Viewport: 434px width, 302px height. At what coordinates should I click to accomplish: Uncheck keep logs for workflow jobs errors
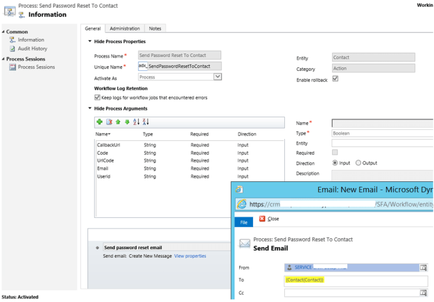point(97,98)
